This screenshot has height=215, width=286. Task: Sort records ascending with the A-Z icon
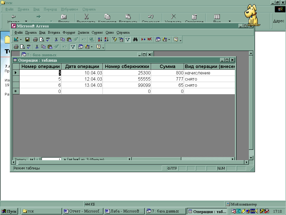[x=100, y=39]
